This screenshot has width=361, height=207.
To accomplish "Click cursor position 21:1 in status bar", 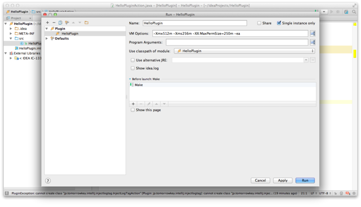I will pyautogui.click(x=304, y=193).
